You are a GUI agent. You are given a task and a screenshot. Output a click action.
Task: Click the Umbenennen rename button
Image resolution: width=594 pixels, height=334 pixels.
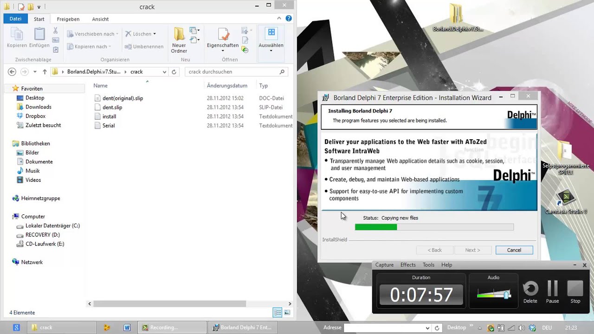(144, 46)
